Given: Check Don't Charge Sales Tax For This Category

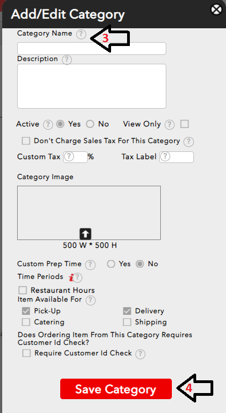Looking at the screenshot, I should 26,141.
